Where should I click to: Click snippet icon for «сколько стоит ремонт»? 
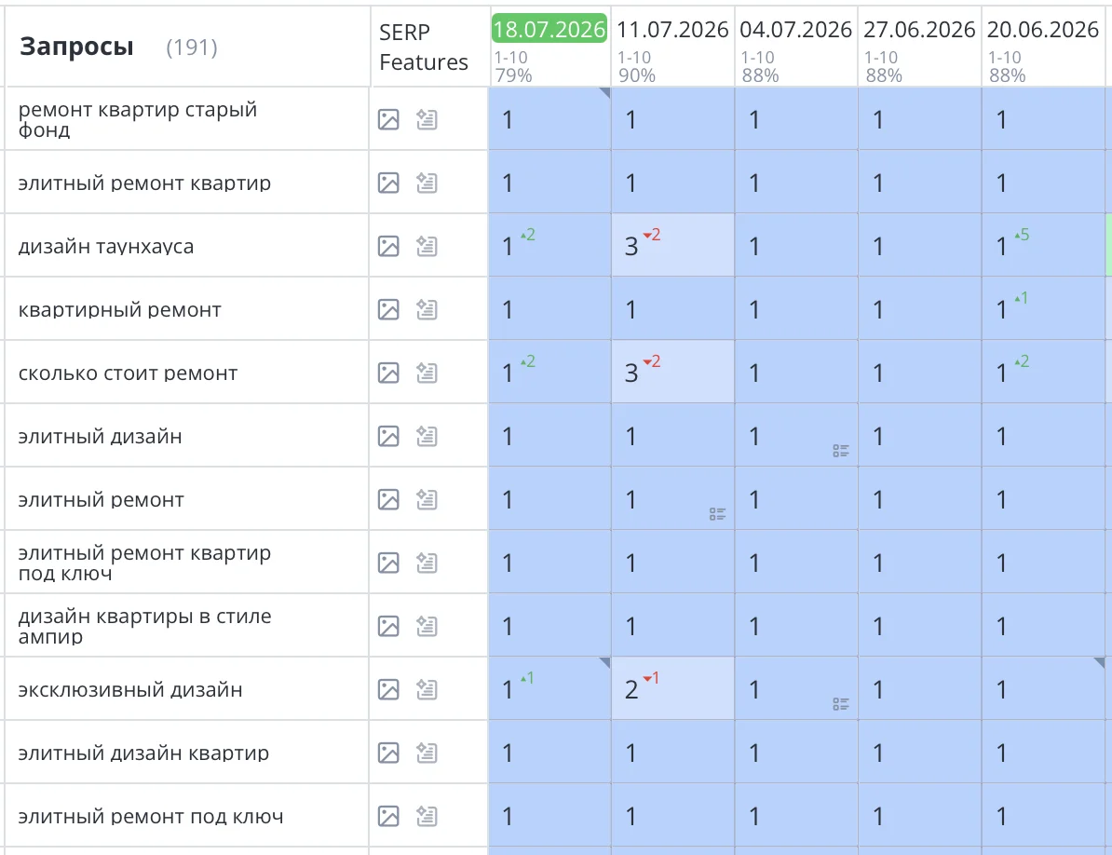click(x=427, y=373)
